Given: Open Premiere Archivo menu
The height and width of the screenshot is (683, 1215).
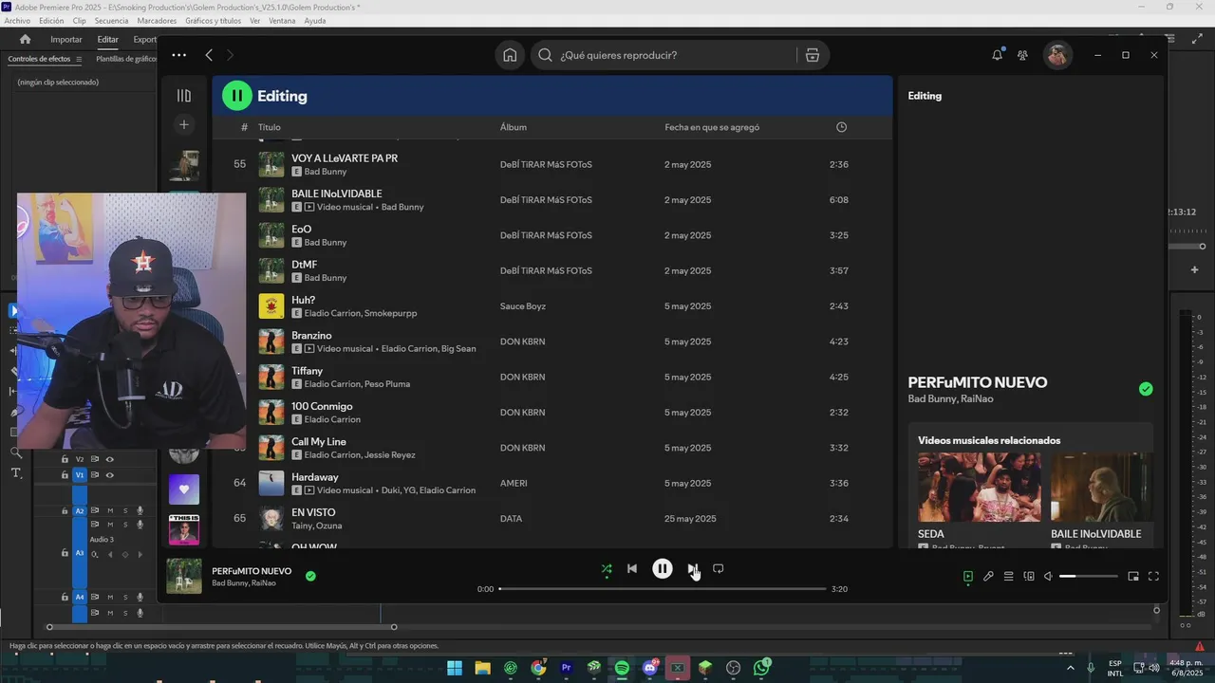Looking at the screenshot, I should [17, 21].
